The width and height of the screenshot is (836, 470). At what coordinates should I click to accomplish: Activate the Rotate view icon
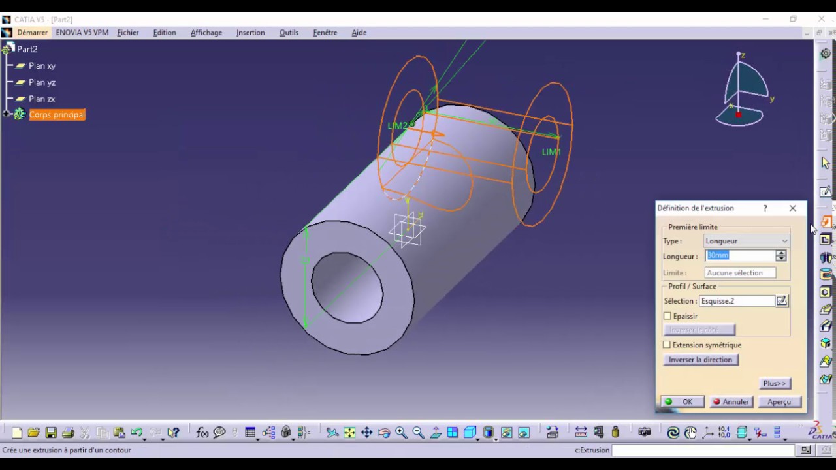point(384,432)
